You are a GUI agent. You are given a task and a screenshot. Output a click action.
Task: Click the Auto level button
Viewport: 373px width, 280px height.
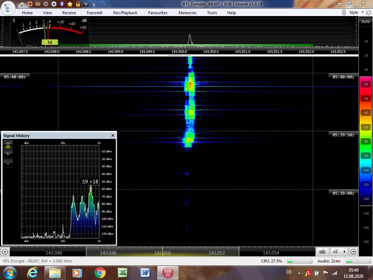coord(366,22)
